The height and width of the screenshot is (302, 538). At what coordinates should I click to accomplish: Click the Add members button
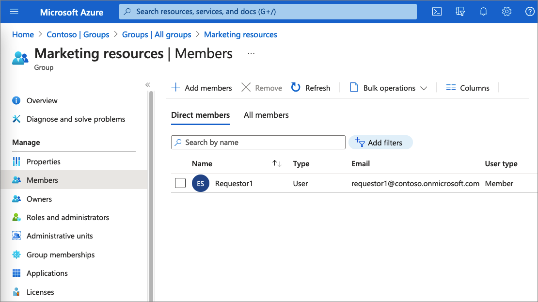point(202,88)
